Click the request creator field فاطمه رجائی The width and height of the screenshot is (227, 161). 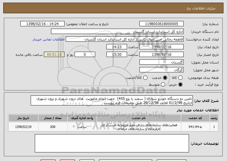125,39
